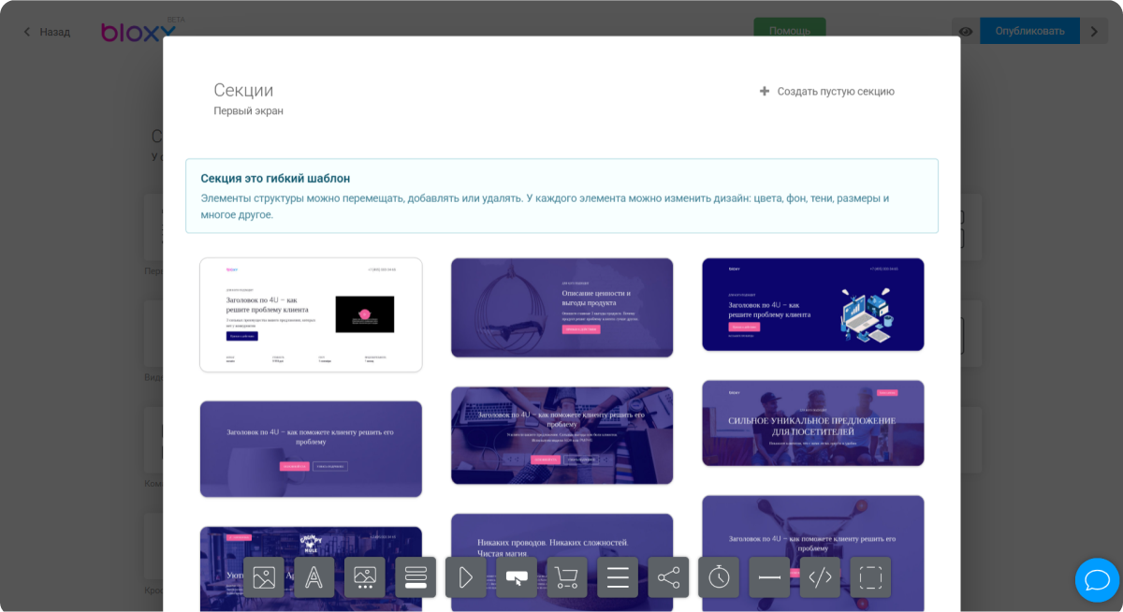Choose the dark blue template with isometric laptop illustration
Screen dimensions: 1123x612
pyautogui.click(x=813, y=304)
